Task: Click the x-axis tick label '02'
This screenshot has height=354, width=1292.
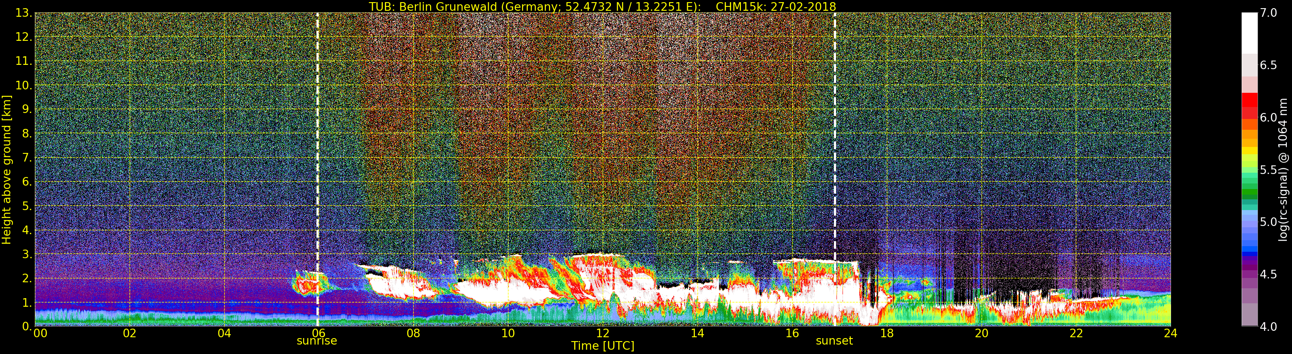Action: tap(130, 333)
